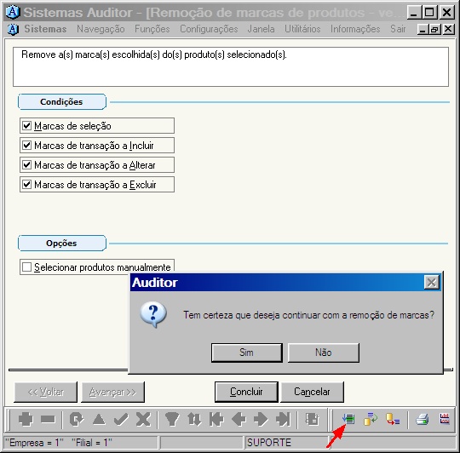Open the Utilitários menu

point(302,29)
